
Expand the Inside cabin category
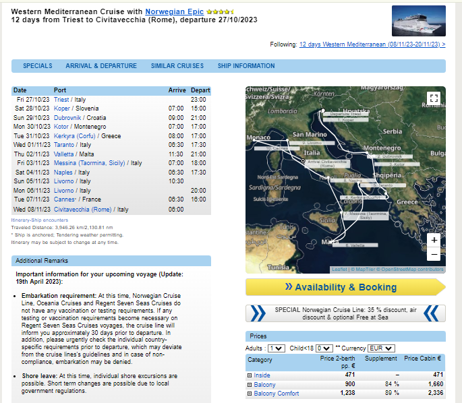click(250, 375)
